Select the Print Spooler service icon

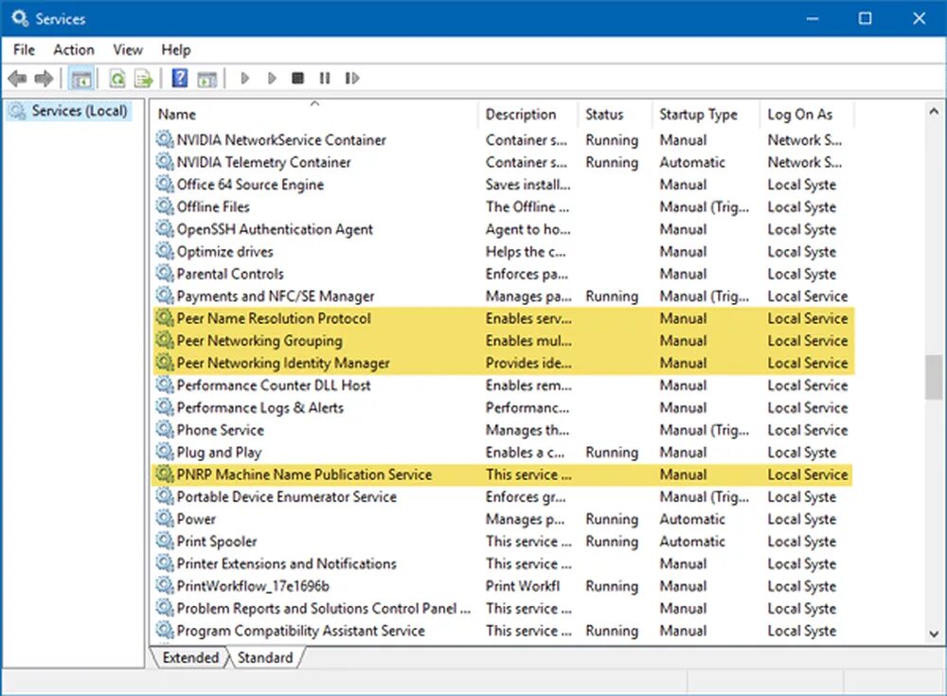pyautogui.click(x=163, y=542)
